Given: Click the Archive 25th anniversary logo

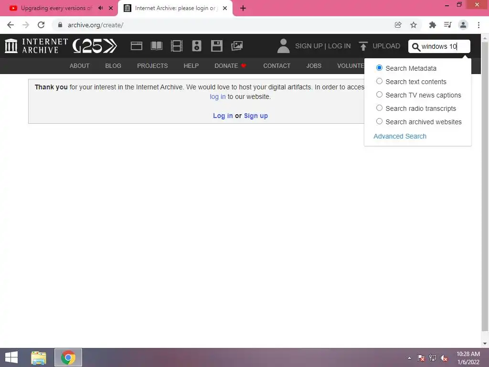Looking at the screenshot, I should pos(95,46).
